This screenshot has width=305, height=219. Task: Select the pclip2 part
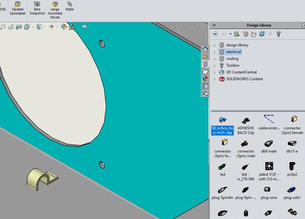tap(292, 169)
